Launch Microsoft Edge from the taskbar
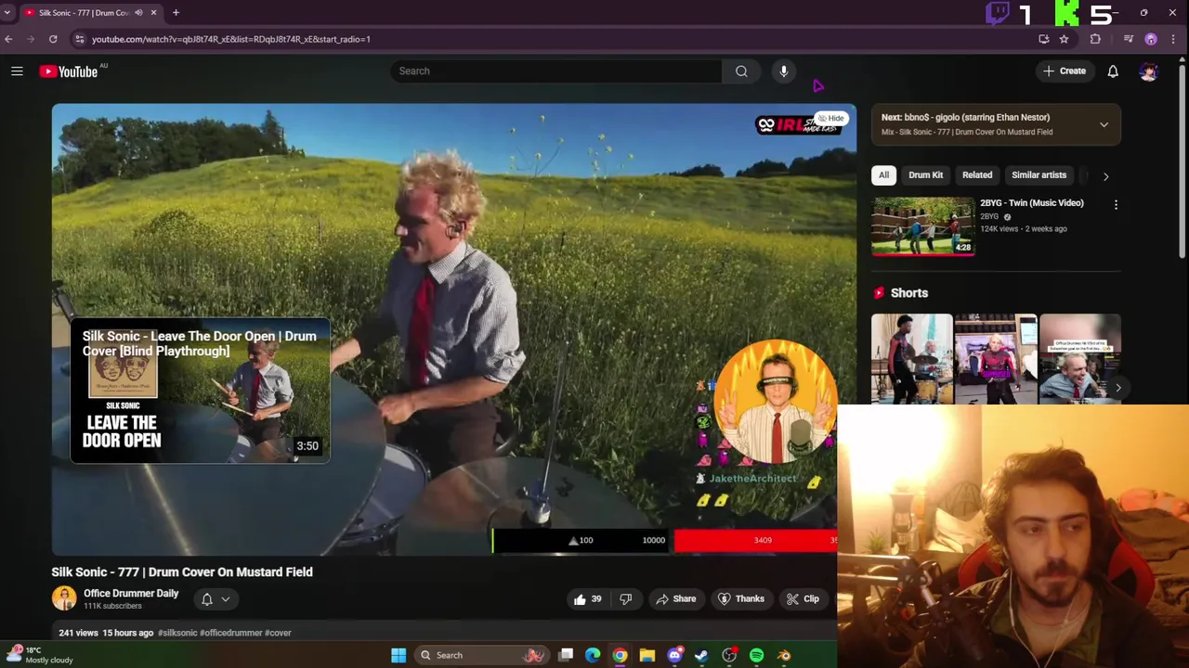Screen dimensions: 1189x668 click(x=593, y=655)
